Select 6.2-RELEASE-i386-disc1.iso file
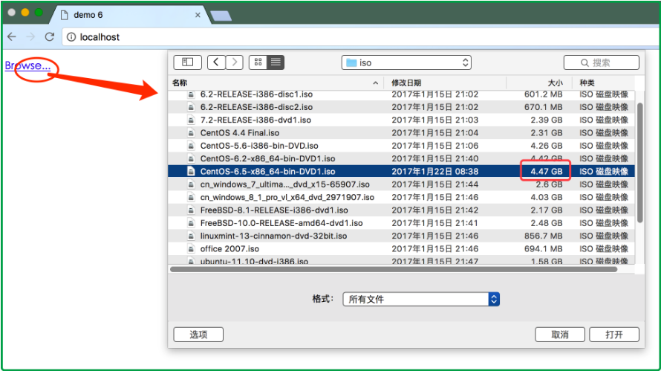The width and height of the screenshot is (661, 371). click(x=401, y=94)
